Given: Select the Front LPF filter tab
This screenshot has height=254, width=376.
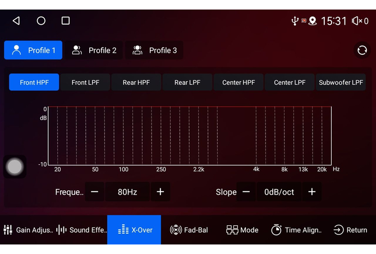Looking at the screenshot, I should (x=85, y=82).
